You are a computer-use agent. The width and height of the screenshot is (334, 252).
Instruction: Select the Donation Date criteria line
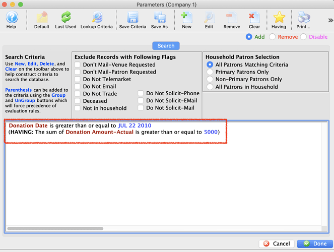coord(80,125)
